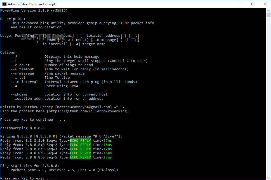Click the '--in interval' option

click(24, 82)
